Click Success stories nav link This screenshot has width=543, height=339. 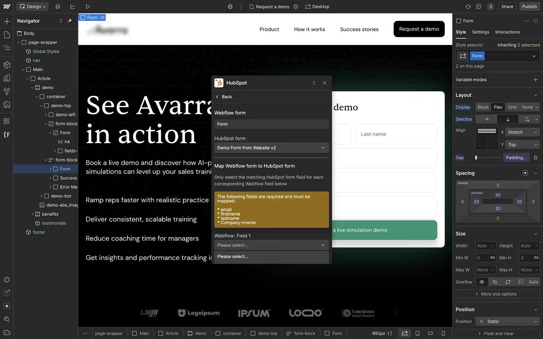click(359, 29)
